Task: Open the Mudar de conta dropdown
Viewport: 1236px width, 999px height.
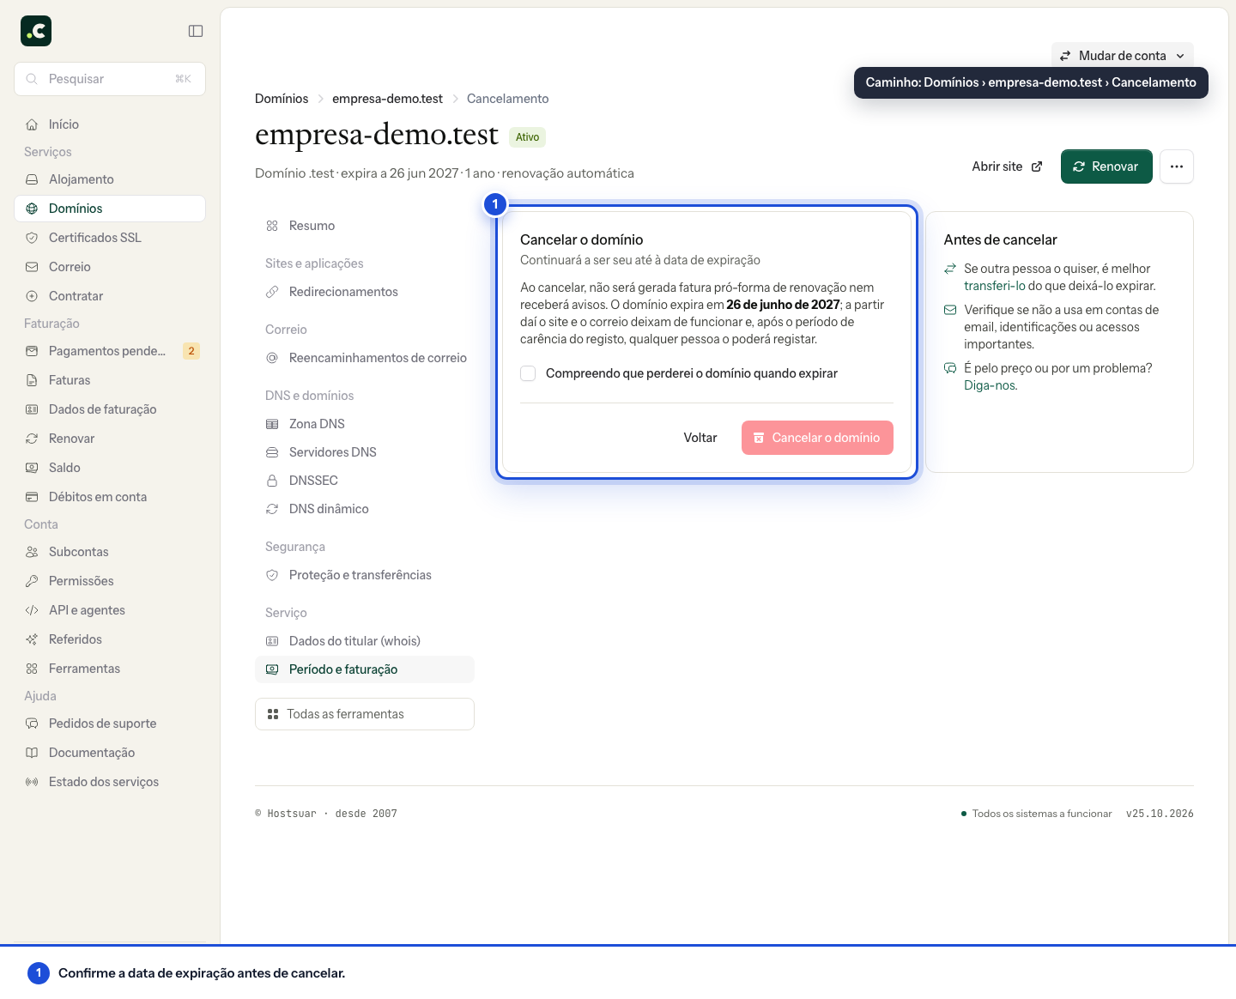Action: tap(1123, 56)
